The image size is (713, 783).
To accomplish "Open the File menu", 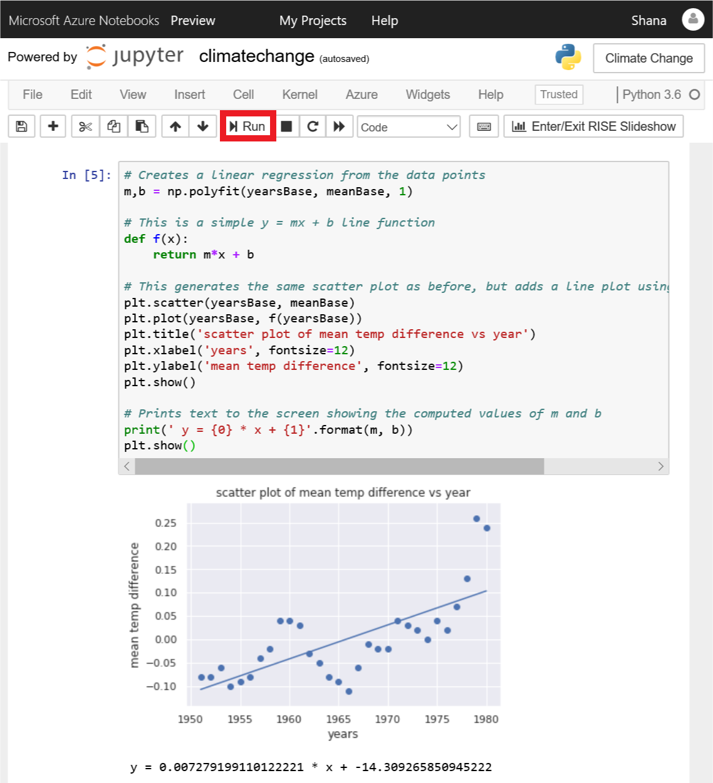I will click(33, 95).
